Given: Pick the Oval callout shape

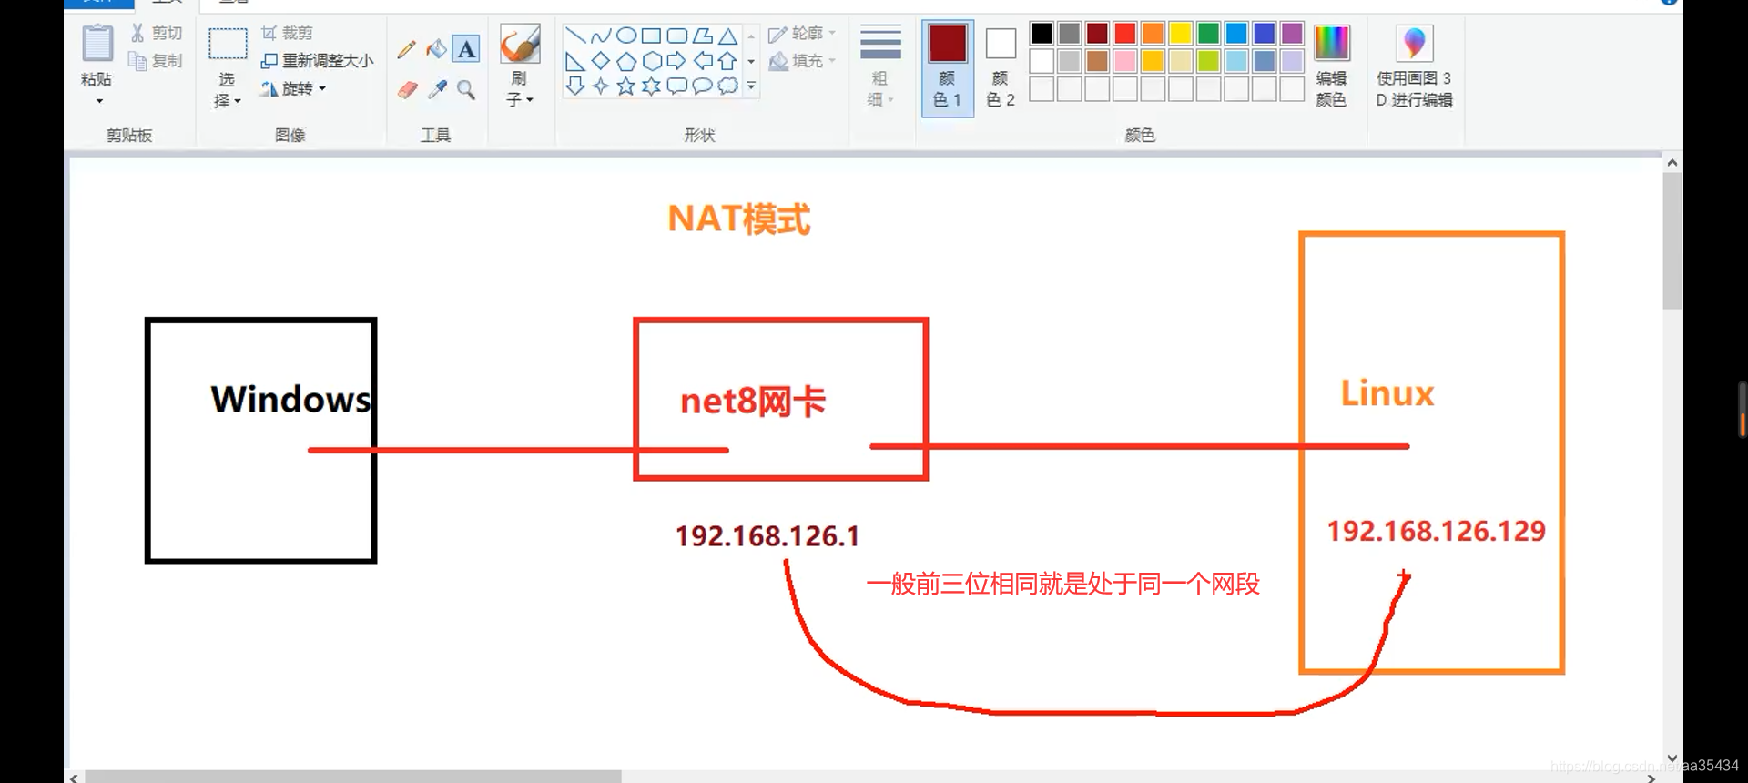Looking at the screenshot, I should 702,86.
